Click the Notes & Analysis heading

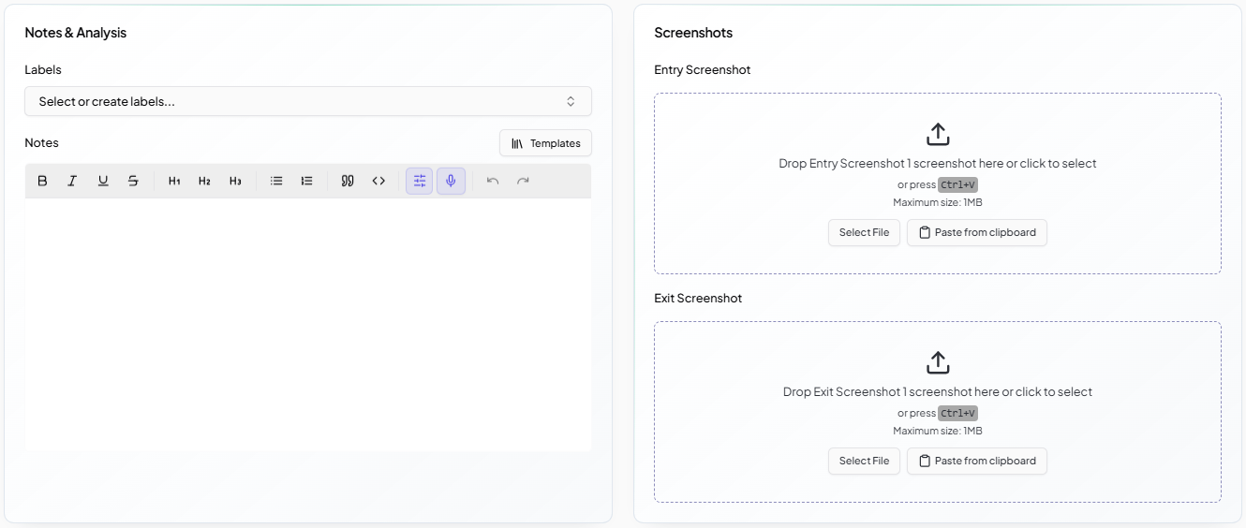tap(76, 33)
